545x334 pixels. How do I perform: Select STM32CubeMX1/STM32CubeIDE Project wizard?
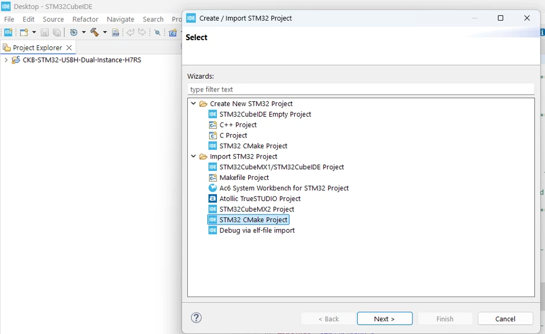tap(282, 167)
